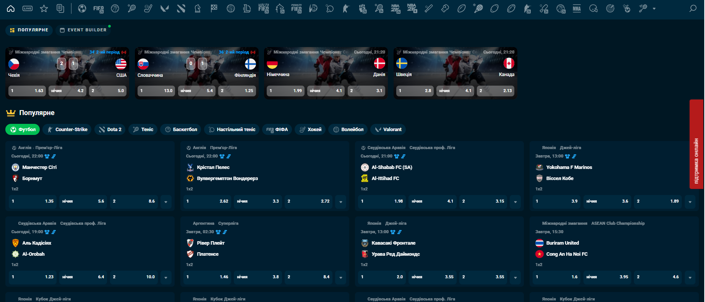Select the Dota 2 icon in top bar
This screenshot has width=705, height=302.
coord(181,8)
